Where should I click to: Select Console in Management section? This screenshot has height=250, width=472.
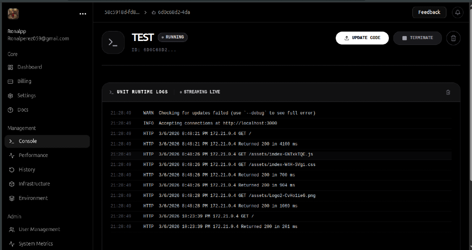[x=28, y=141]
